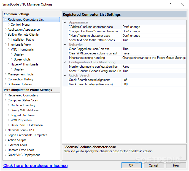
Task: Open the Installation Paths page
Action: point(22,40)
